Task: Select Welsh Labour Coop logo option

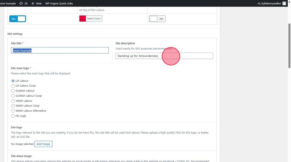Action: click(x=13, y=106)
